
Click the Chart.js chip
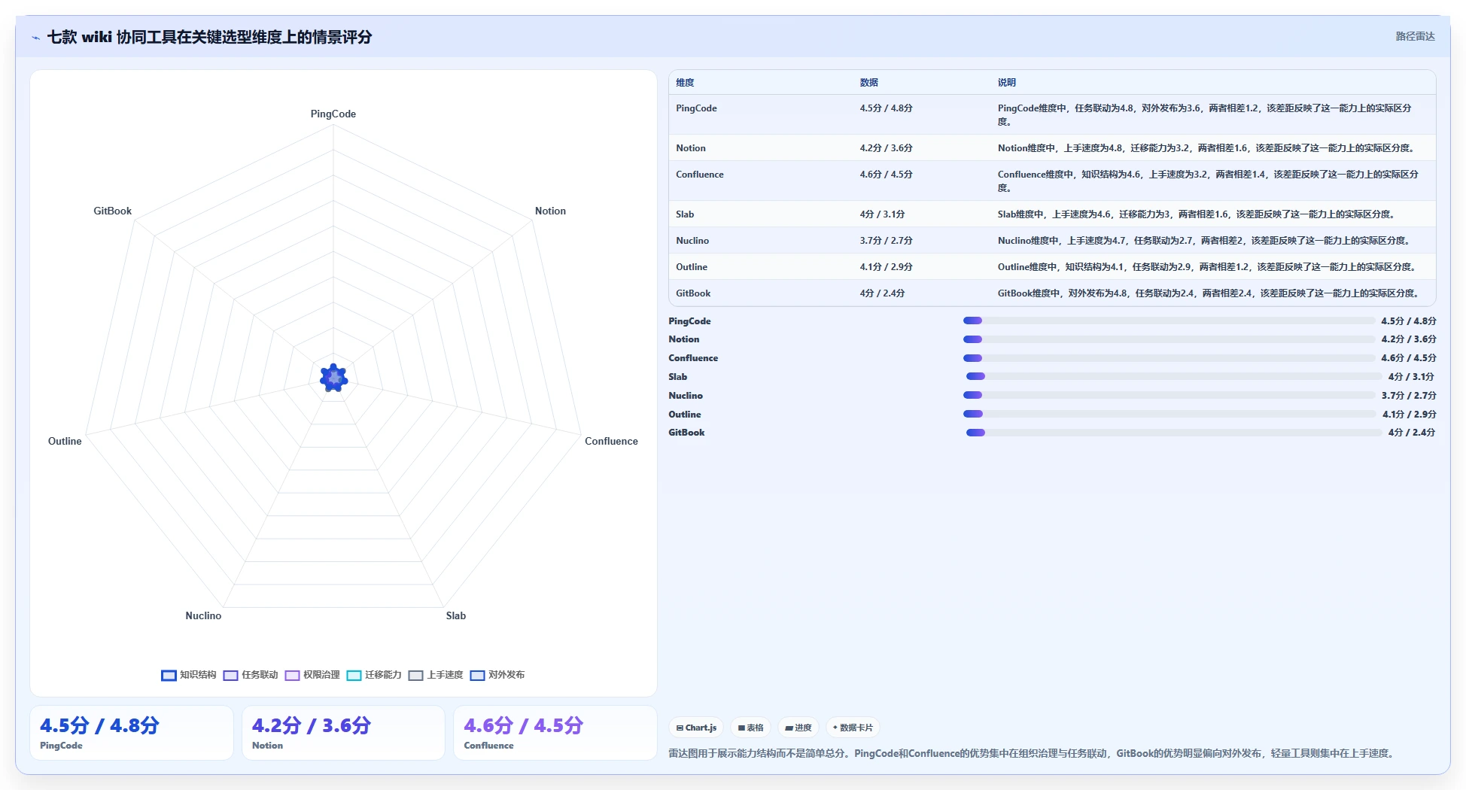(696, 728)
